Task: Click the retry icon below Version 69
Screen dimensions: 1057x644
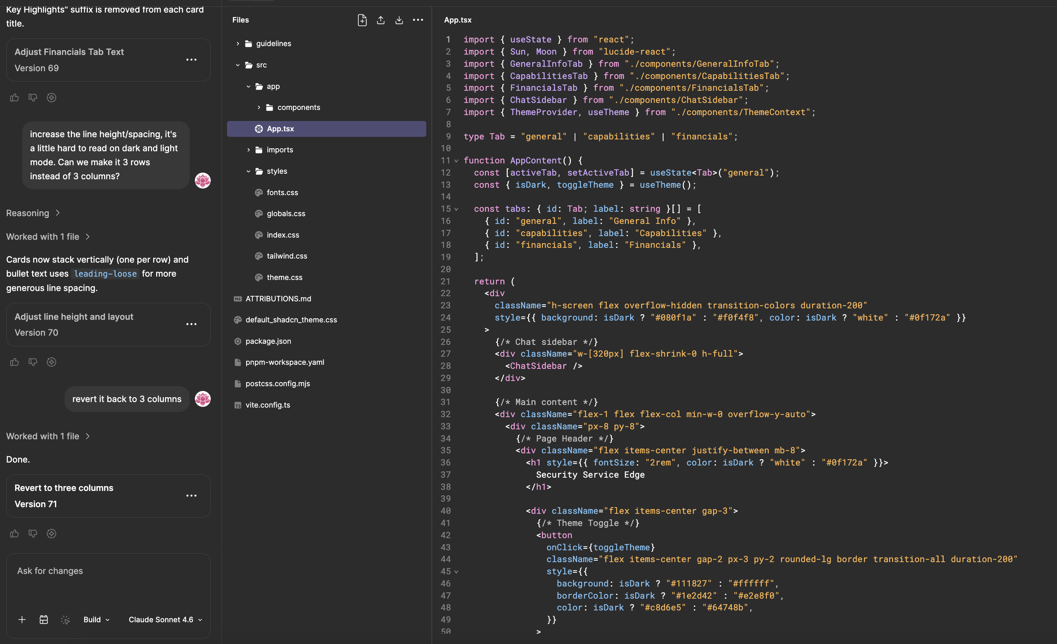Action: point(51,98)
